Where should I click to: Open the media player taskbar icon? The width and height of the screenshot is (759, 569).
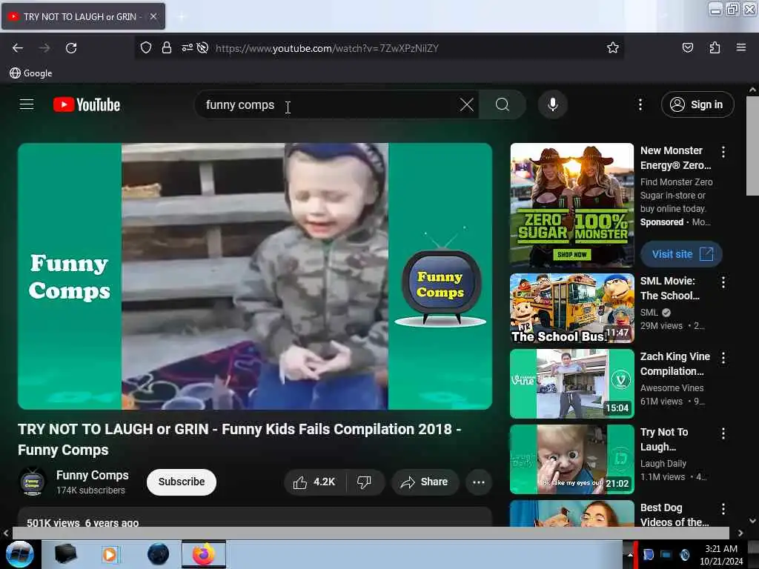point(110,554)
